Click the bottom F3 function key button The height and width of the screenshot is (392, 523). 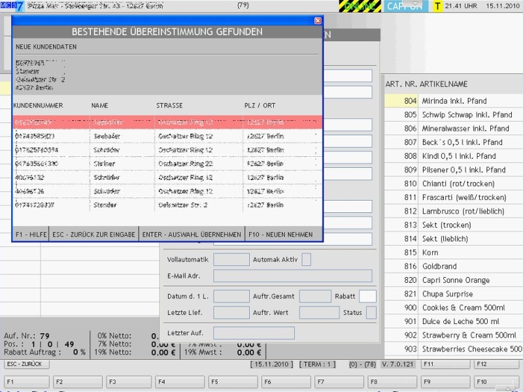tap(129, 382)
